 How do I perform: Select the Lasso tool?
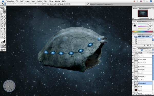point(2,14)
